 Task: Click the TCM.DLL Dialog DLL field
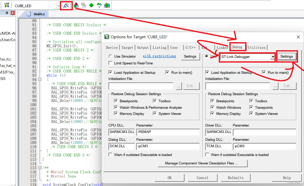click(x=218, y=146)
